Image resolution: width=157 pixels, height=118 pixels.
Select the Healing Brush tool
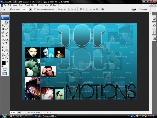(x=3, y=33)
